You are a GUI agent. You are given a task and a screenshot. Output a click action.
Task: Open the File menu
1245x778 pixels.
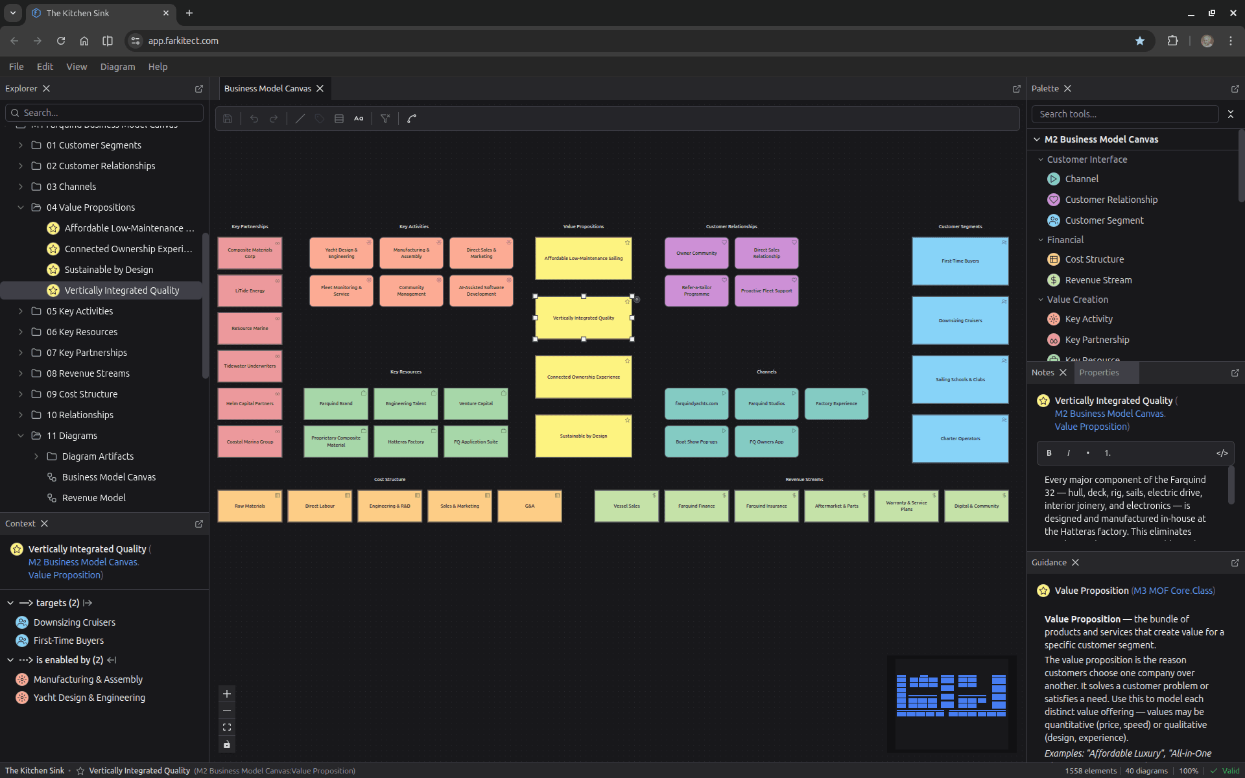pyautogui.click(x=16, y=67)
